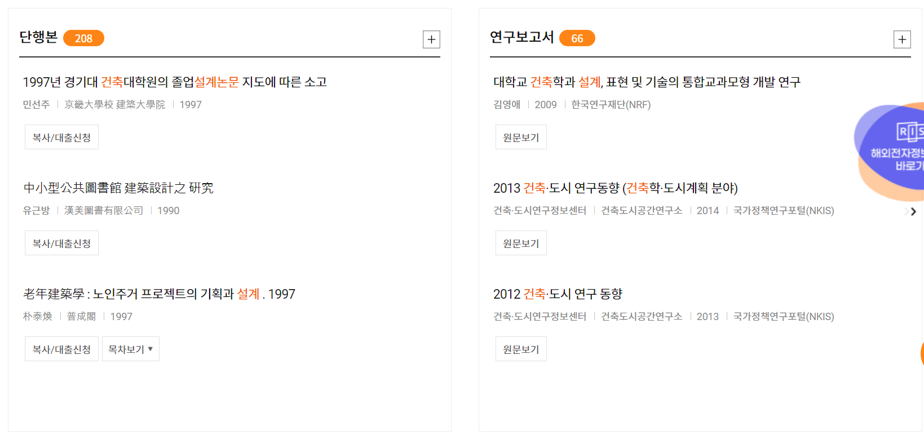Click the right chevron carousel arrow
Viewport: 924px width, 439px height.
click(x=913, y=212)
